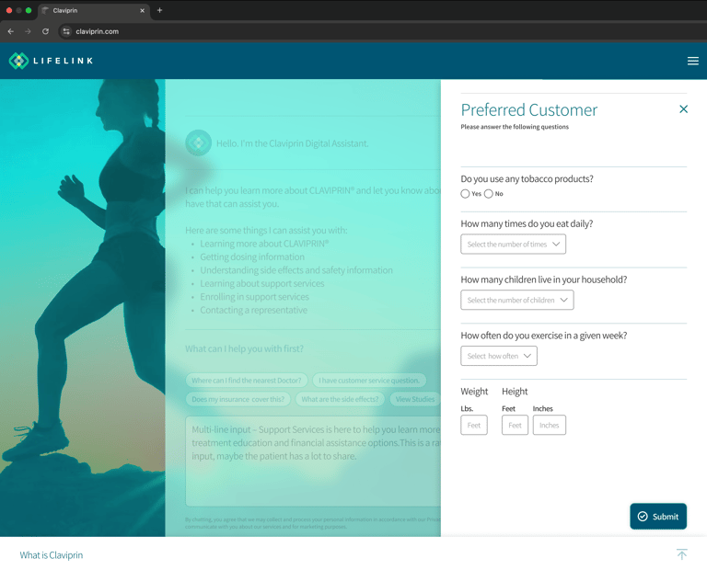This screenshot has height=570, width=707.
Task: Open the 'What is Claviprin' link
Action: [52, 555]
